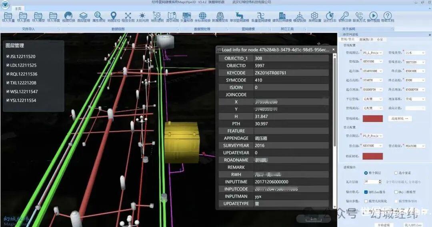This screenshot has height=227, width=432.
Task: Select the 整个图层 radio button
Action: click(x=366, y=173)
